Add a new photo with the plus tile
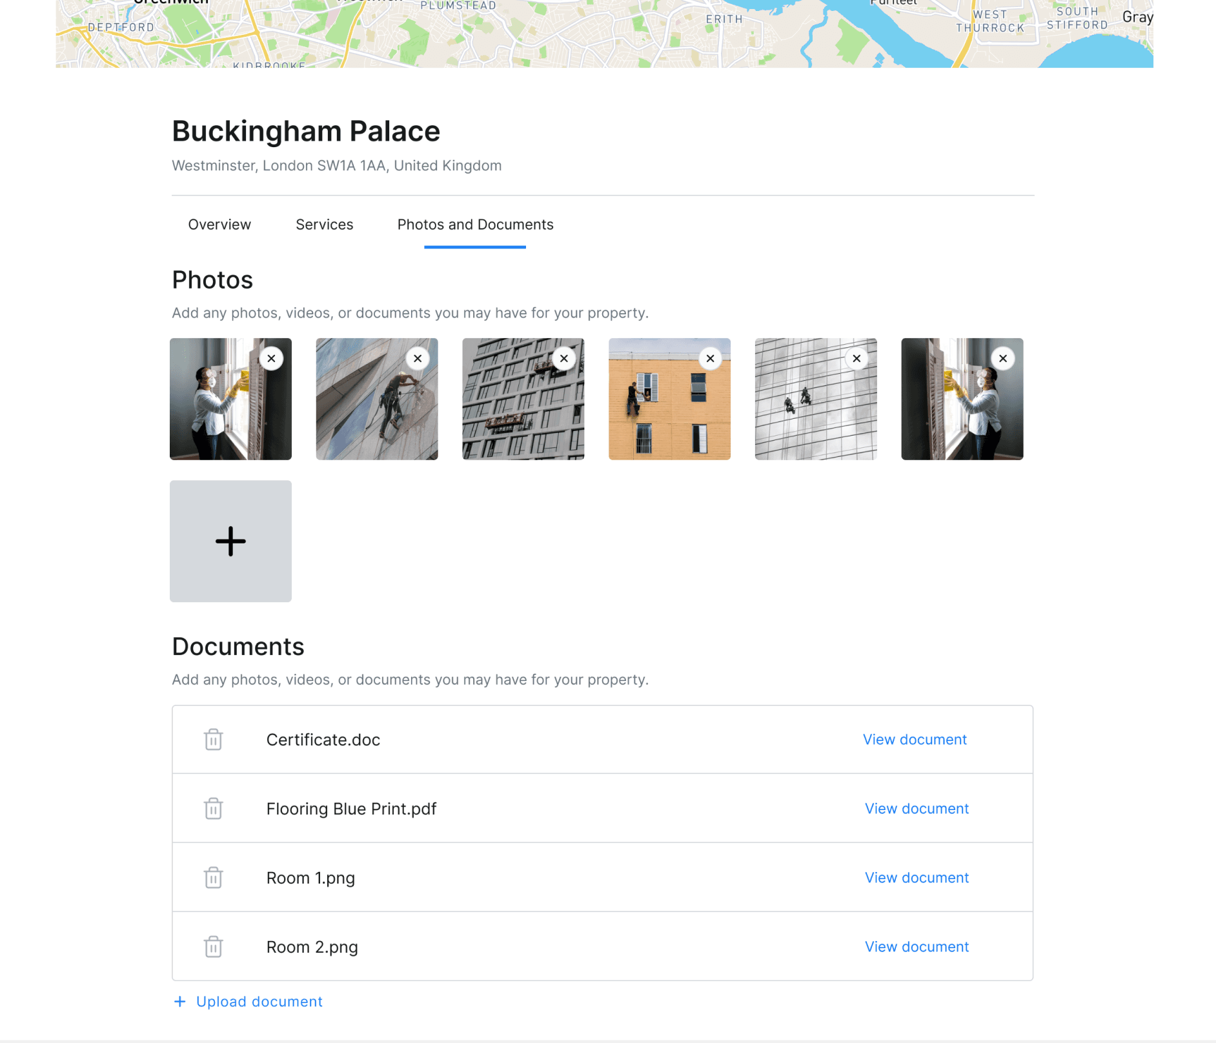The height and width of the screenshot is (1043, 1216). click(230, 541)
